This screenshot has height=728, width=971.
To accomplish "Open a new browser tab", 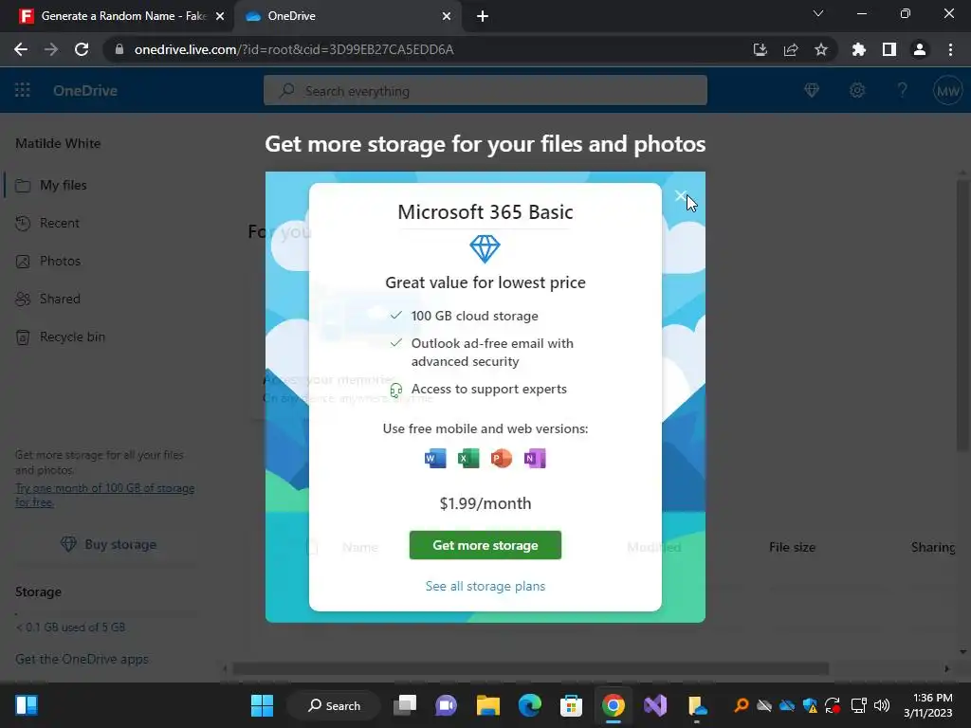I will click(x=483, y=16).
